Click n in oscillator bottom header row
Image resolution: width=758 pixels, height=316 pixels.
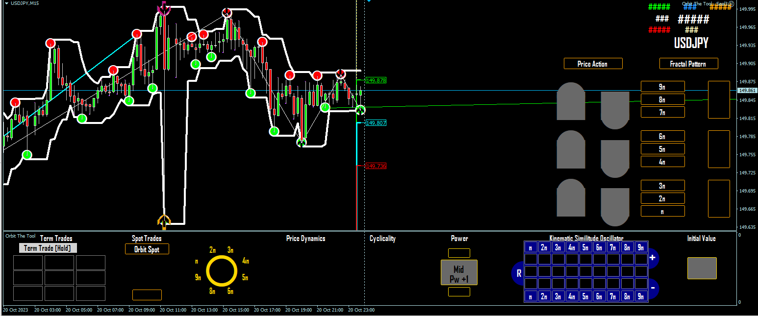[x=531, y=296]
